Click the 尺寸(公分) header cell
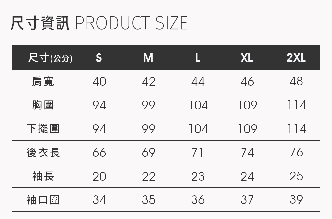This screenshot has width=332, height=219. (50, 58)
